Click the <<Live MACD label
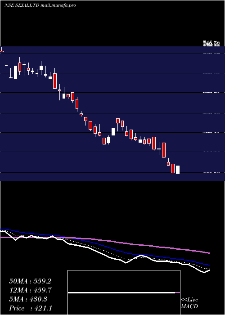Image resolution: width=225 pixels, height=315 pixels. pyautogui.click(x=189, y=303)
